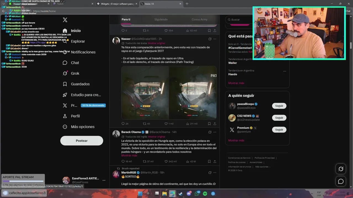This screenshot has width=353, height=198.
Task: Click the Buscar search field
Action: pyautogui.click(x=239, y=20)
